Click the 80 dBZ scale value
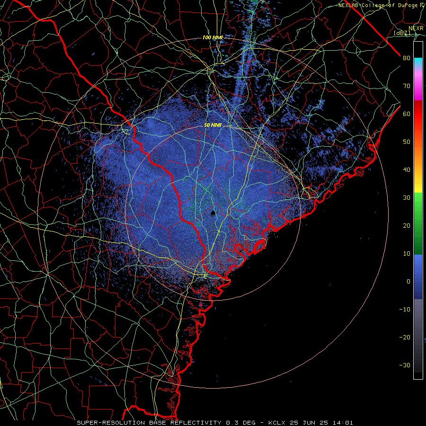 [x=407, y=58]
